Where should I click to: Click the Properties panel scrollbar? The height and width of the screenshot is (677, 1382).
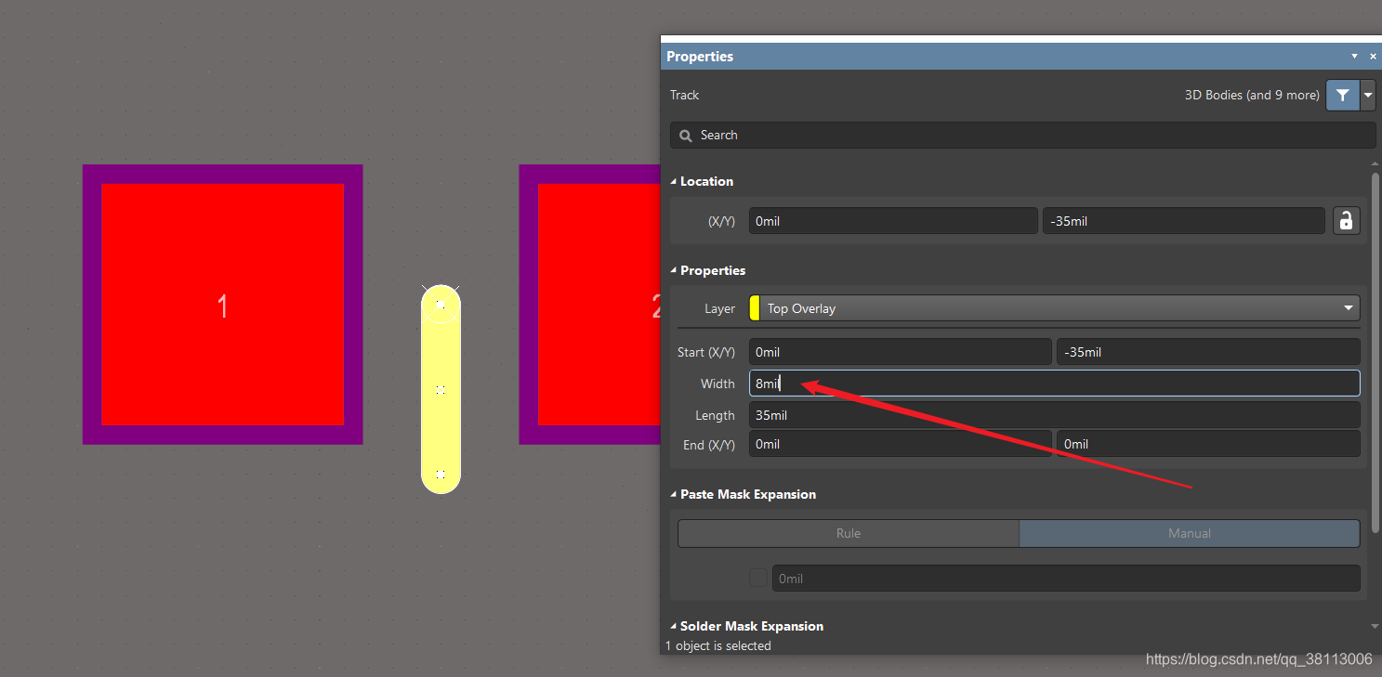tap(1375, 352)
